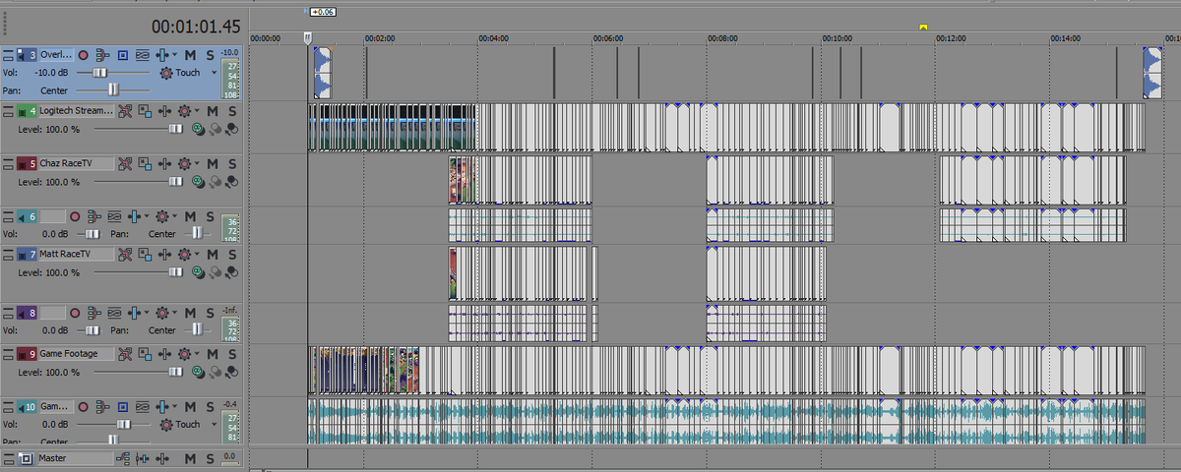This screenshot has width=1181, height=472.
Task: Expand automation settings dropdown on audio track 6
Action: [173, 216]
